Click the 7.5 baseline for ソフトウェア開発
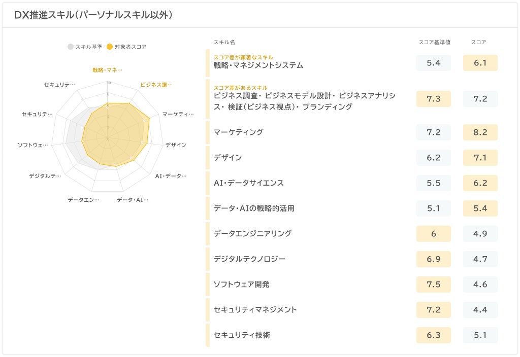This screenshot has width=520, height=357. click(433, 284)
